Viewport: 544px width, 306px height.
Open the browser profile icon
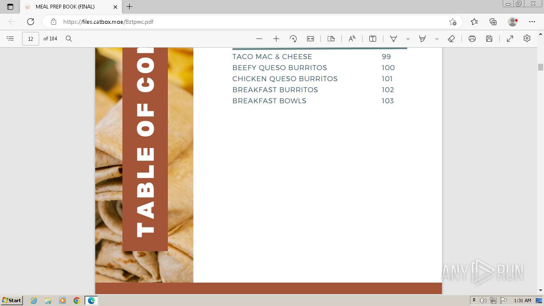click(x=513, y=22)
